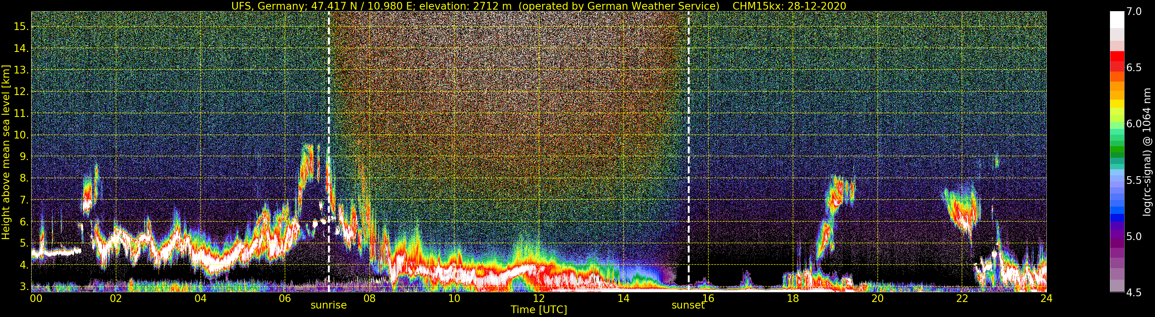The height and width of the screenshot is (317, 1155).
Task: Click the chart title starting with 'UFS, Germany'
Action: [538, 6]
